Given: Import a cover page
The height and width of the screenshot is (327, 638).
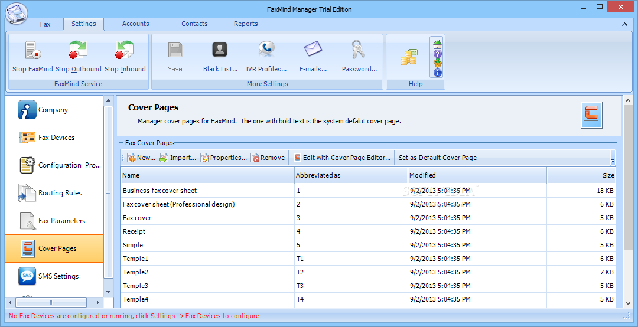Looking at the screenshot, I should pyautogui.click(x=178, y=158).
